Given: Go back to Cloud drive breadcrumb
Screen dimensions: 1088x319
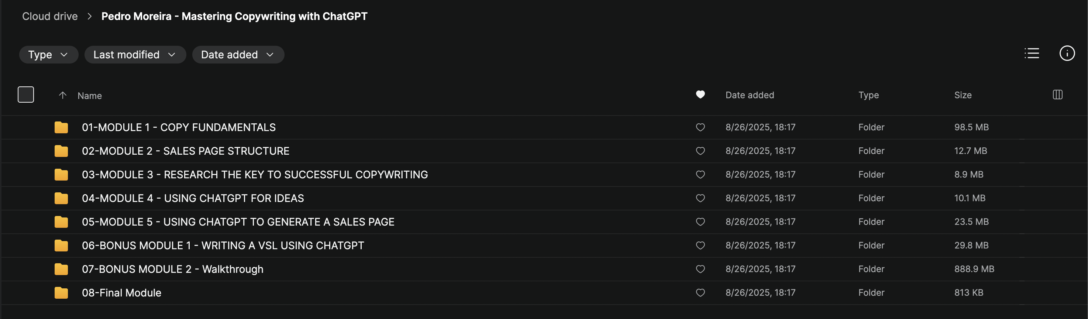Looking at the screenshot, I should pos(50,17).
